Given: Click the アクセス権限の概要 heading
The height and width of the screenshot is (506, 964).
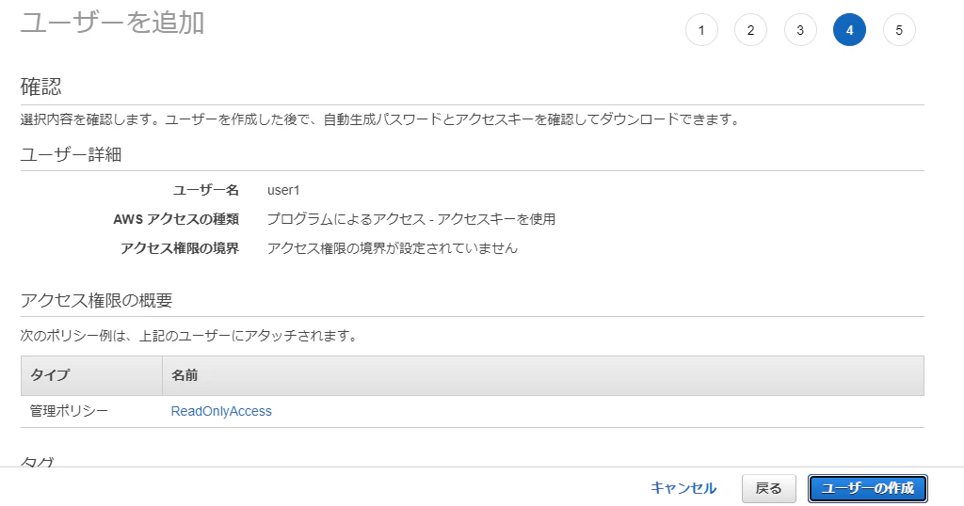Looking at the screenshot, I should tap(97, 300).
